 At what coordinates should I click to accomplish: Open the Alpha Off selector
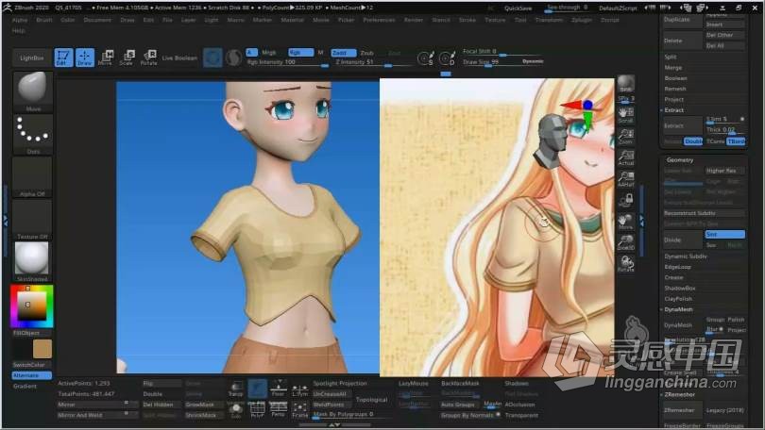[x=32, y=176]
